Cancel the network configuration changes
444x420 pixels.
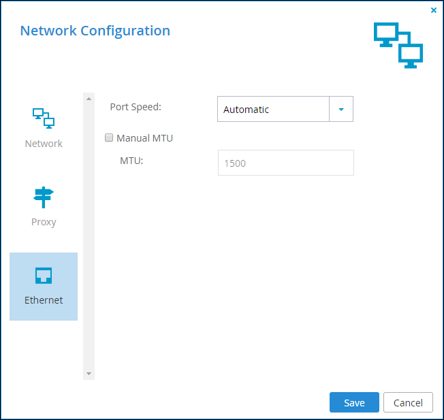click(x=408, y=402)
